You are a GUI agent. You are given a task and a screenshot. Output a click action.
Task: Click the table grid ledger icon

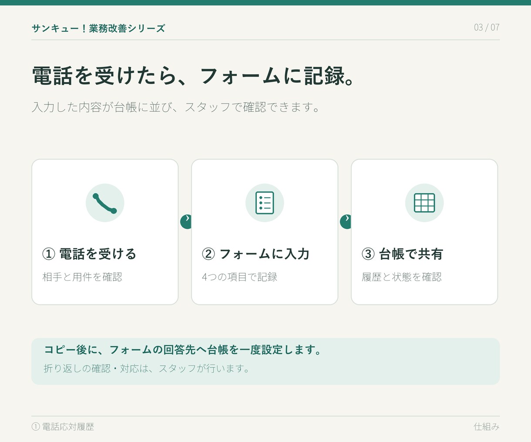(424, 203)
